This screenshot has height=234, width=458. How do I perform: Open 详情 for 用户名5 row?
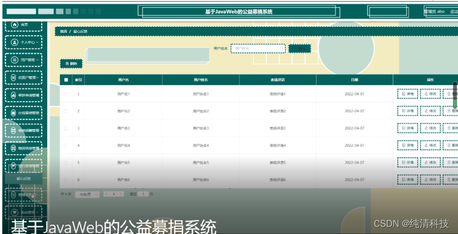(x=408, y=163)
